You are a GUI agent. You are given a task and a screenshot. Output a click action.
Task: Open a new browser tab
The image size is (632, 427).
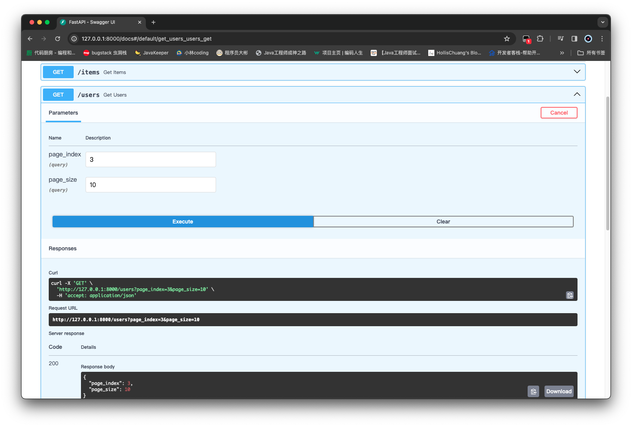pos(153,22)
